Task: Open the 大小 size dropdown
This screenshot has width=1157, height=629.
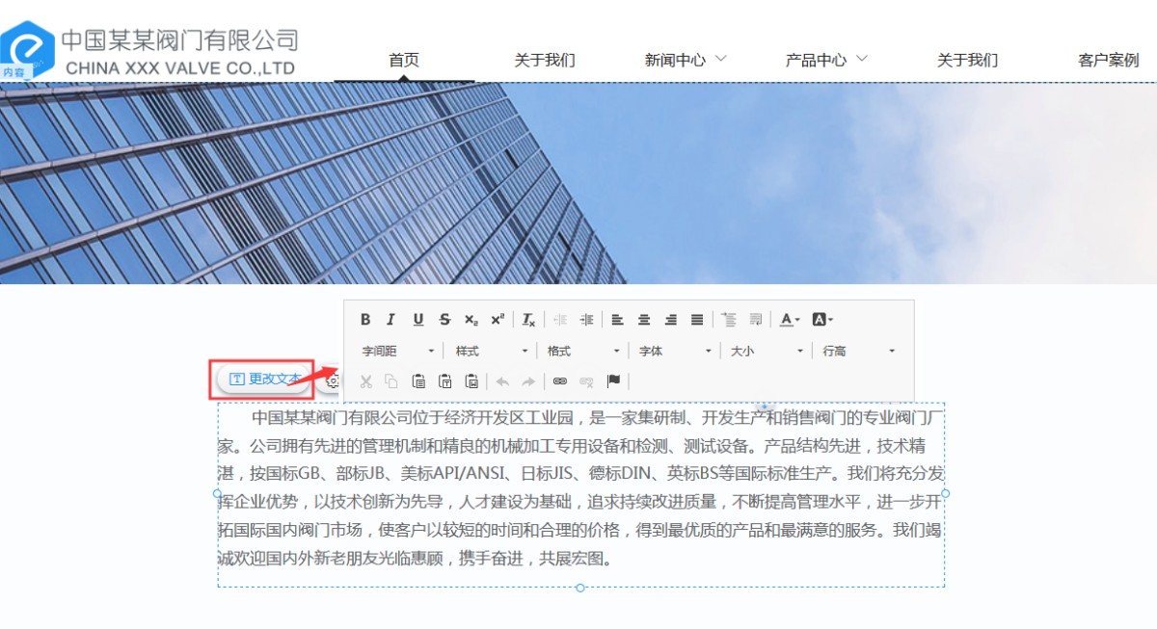Action: pyautogui.click(x=767, y=351)
